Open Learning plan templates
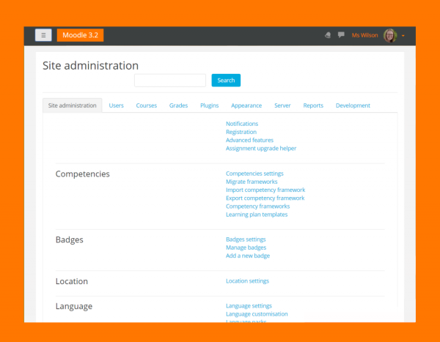The height and width of the screenshot is (342, 440). [x=257, y=215]
